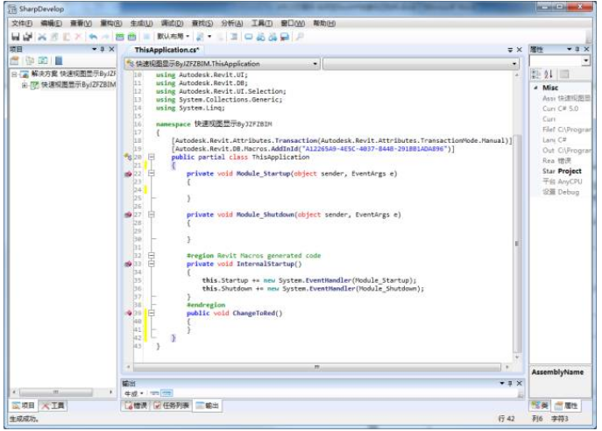Click the Copy toolbar icon

click(x=54, y=37)
